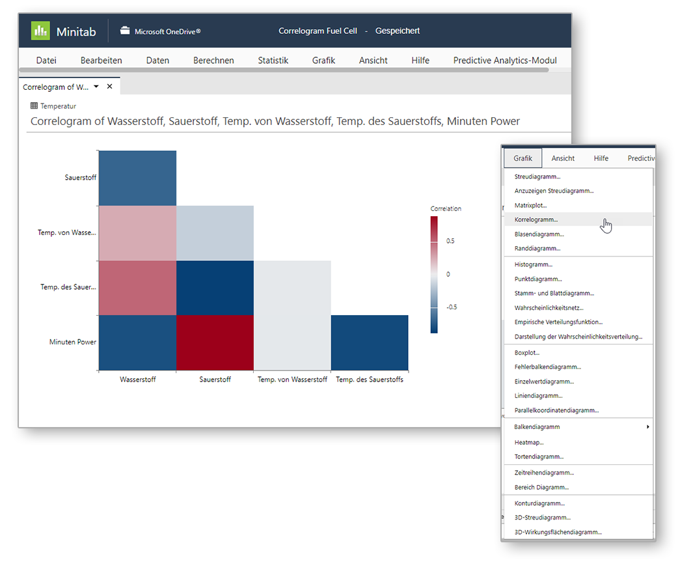Screen dimensions: 693x571
Task: Open the Correlogram tab dropdown arrow
Action: pos(96,87)
